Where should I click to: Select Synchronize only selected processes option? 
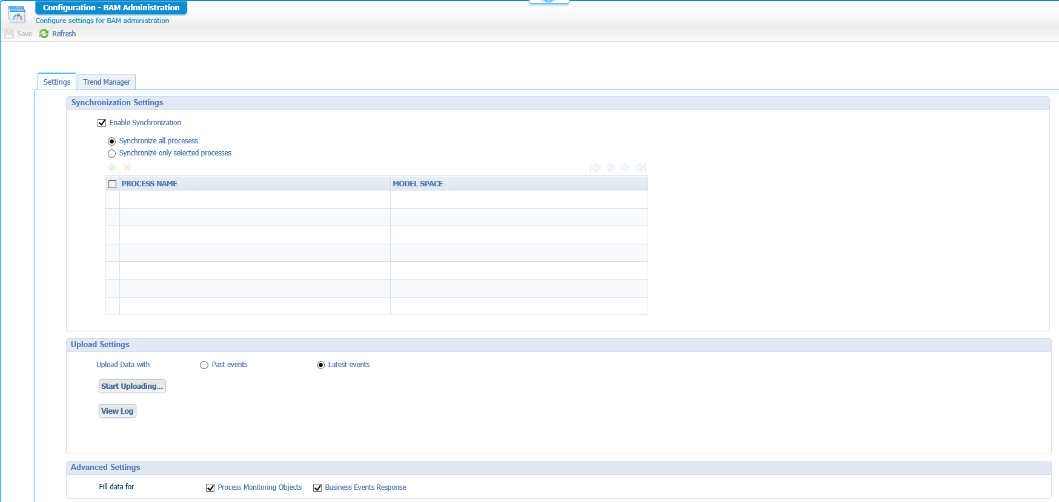[x=111, y=154]
